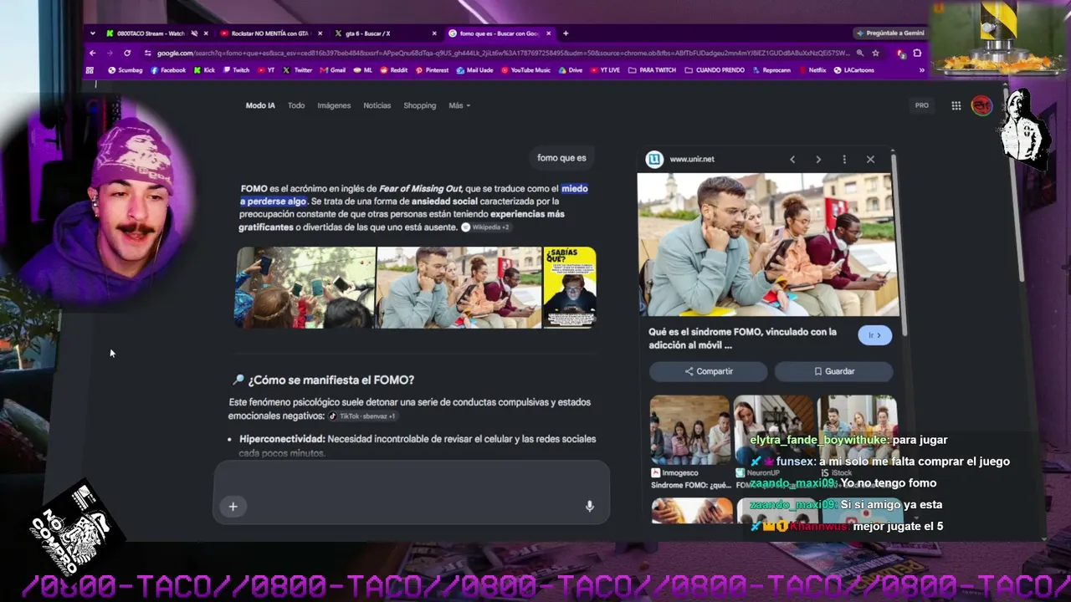
Task: Go back to the previous page
Action: (92, 53)
